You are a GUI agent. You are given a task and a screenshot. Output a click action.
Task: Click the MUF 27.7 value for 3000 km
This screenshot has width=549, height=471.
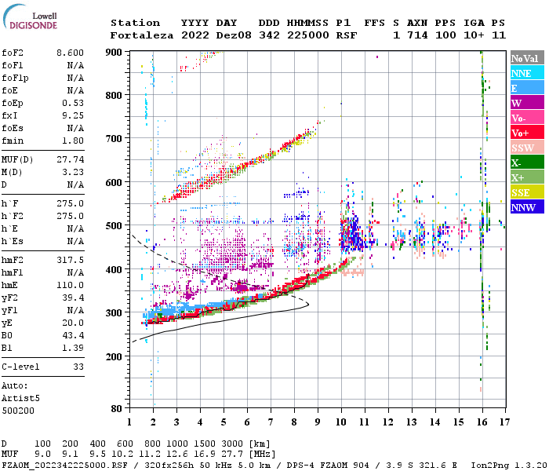[x=231, y=455]
